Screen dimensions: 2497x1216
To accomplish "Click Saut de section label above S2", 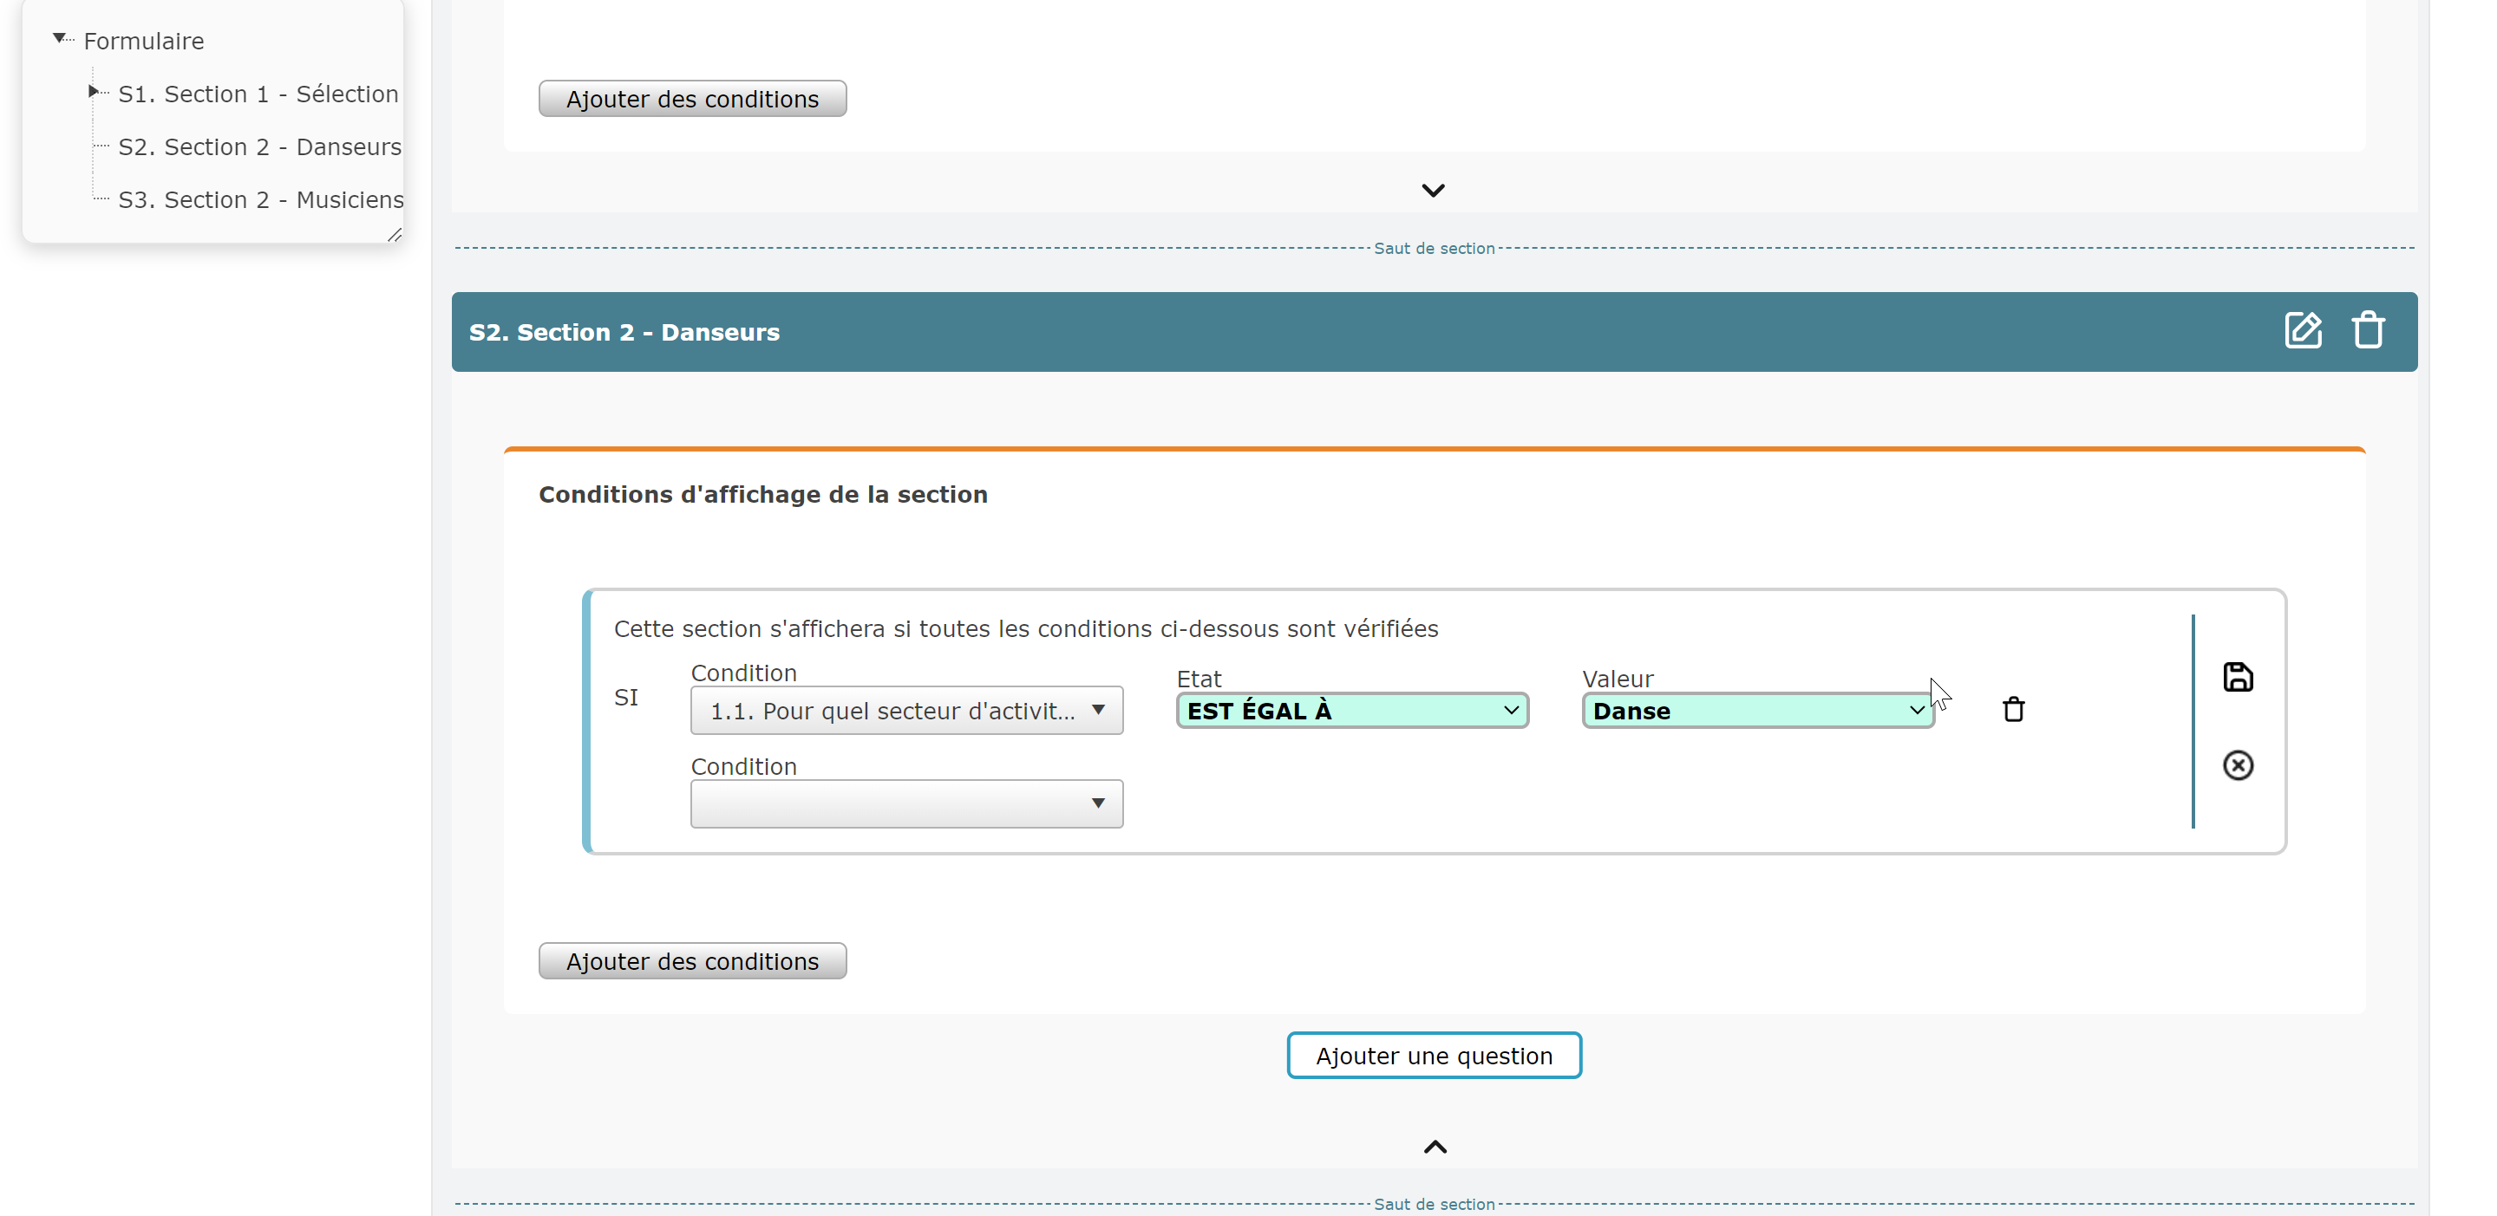I will [x=1434, y=248].
